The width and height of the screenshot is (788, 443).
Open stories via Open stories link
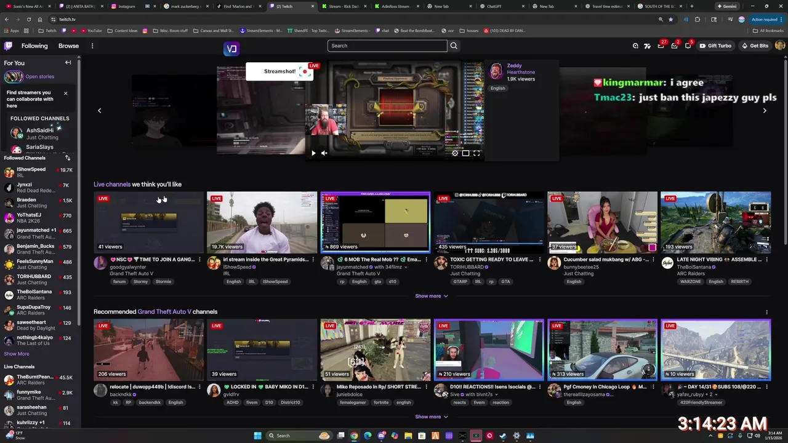(x=40, y=76)
